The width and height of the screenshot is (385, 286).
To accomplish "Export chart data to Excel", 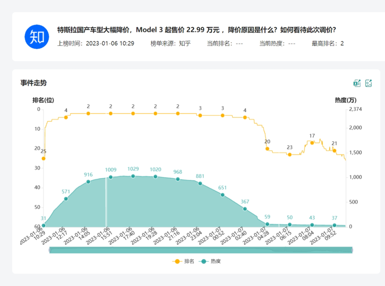I will [357, 83].
